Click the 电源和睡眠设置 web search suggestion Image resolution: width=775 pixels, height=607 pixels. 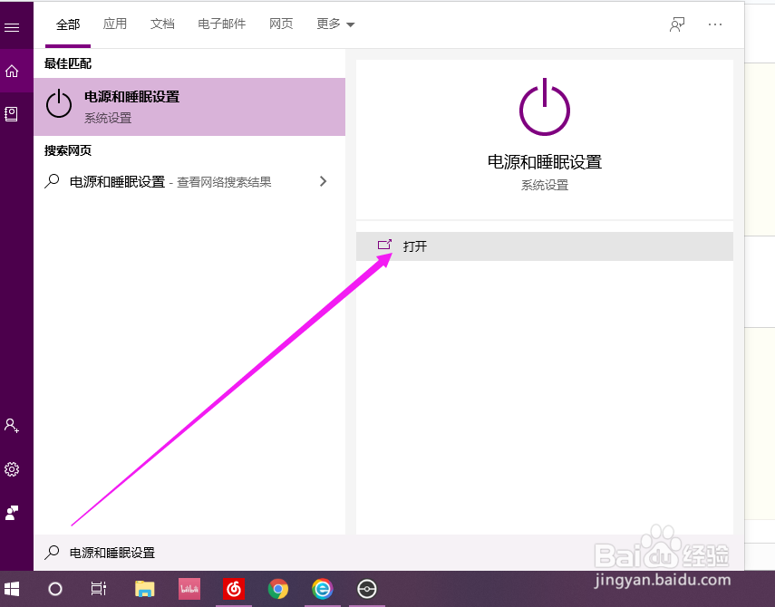pyautogui.click(x=189, y=182)
